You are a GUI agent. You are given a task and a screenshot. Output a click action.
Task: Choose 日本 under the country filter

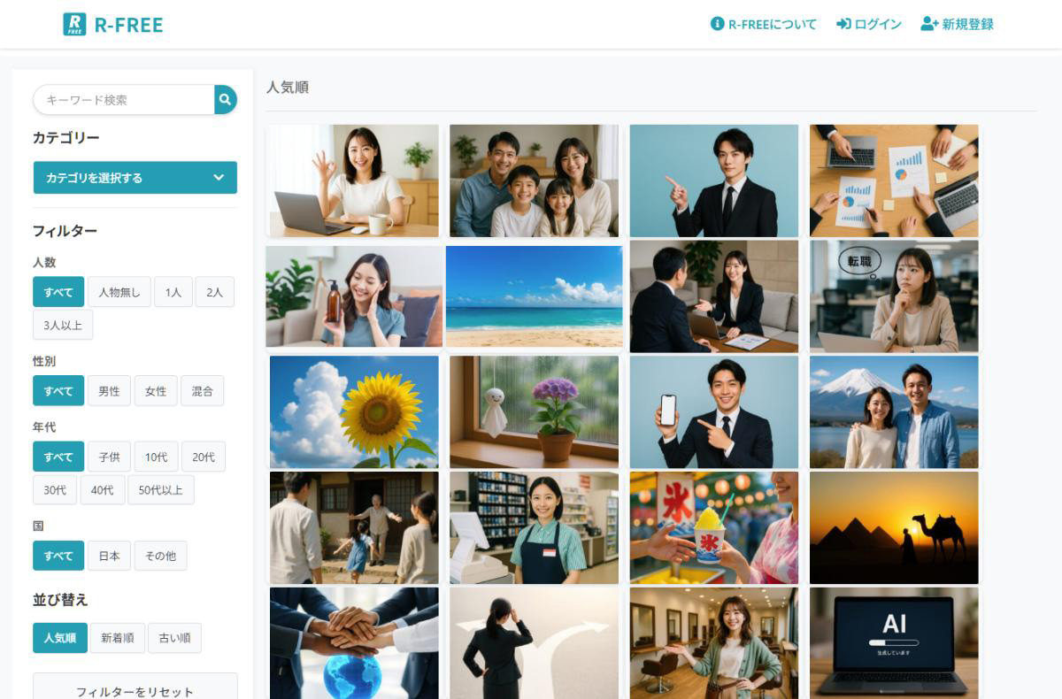109,556
